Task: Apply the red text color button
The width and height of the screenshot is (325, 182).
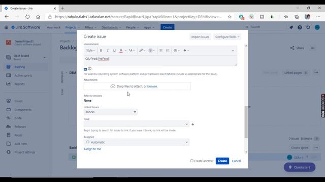Action: point(121,51)
